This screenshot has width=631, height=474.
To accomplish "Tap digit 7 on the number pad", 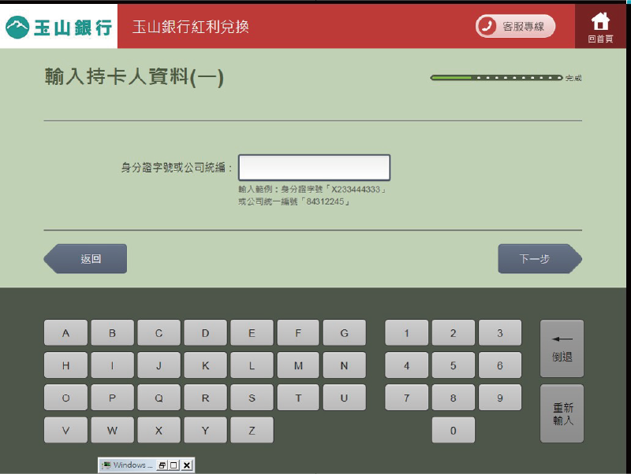I will [406, 398].
